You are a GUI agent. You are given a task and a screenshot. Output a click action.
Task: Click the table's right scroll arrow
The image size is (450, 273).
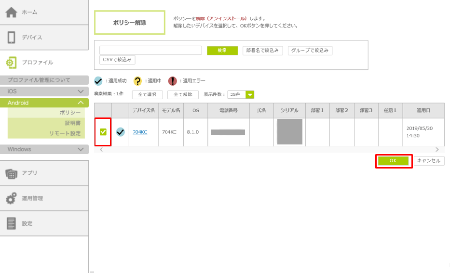point(437,150)
